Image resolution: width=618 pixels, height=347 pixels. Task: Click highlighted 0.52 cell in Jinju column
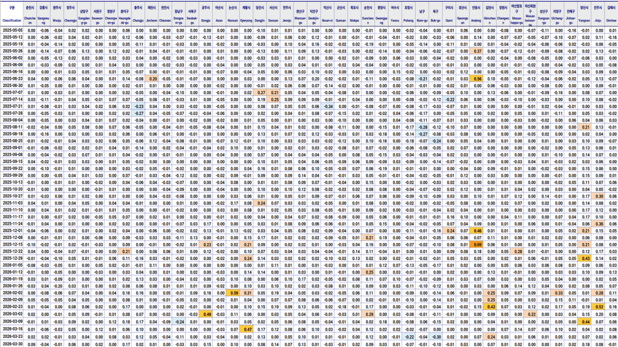coord(598,306)
